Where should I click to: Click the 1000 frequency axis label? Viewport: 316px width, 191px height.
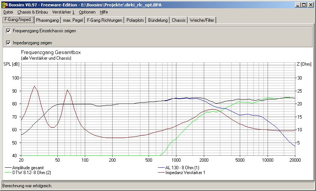pyautogui.click(x=176, y=160)
